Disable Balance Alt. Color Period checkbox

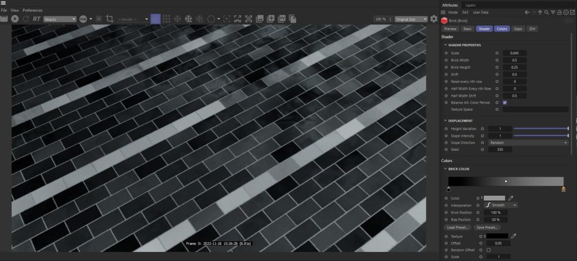tap(504, 102)
